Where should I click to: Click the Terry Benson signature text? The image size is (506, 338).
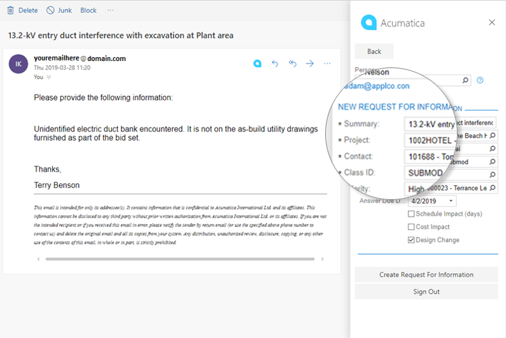click(57, 185)
